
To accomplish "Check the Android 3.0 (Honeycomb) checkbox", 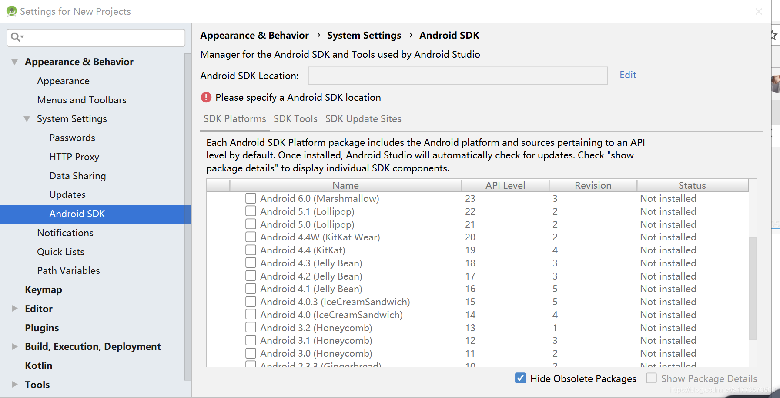I will click(x=251, y=353).
